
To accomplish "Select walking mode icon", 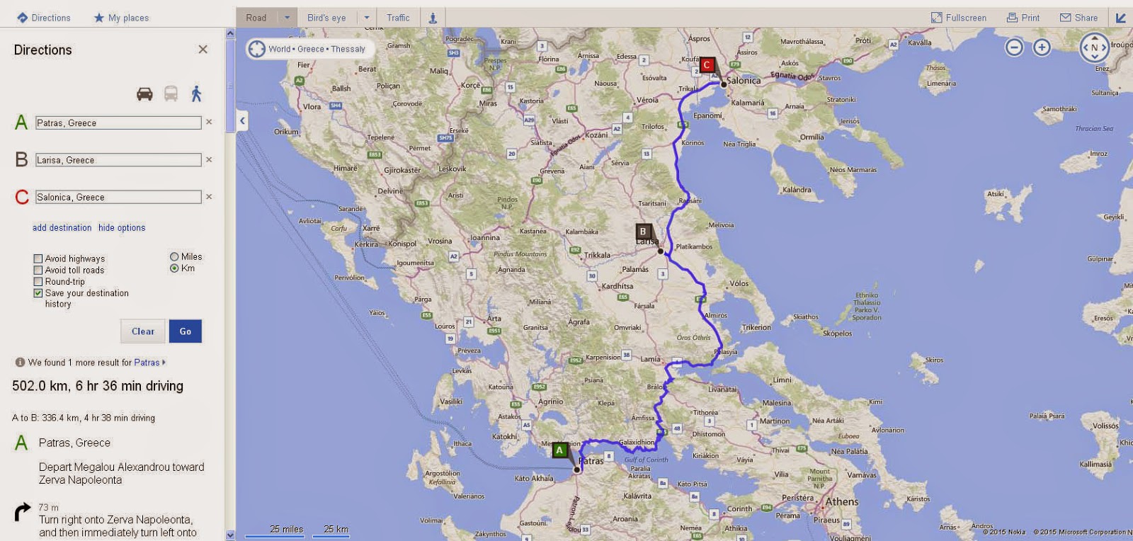I will (x=196, y=93).
